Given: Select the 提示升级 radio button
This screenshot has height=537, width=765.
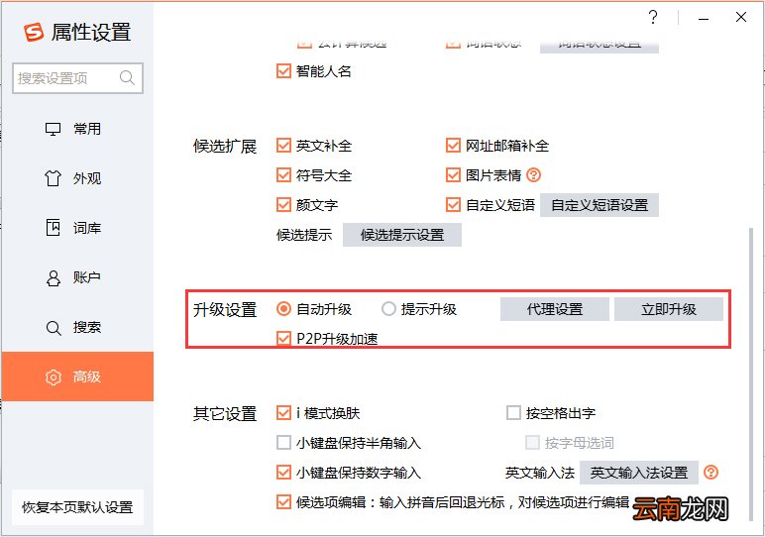Looking at the screenshot, I should (388, 309).
